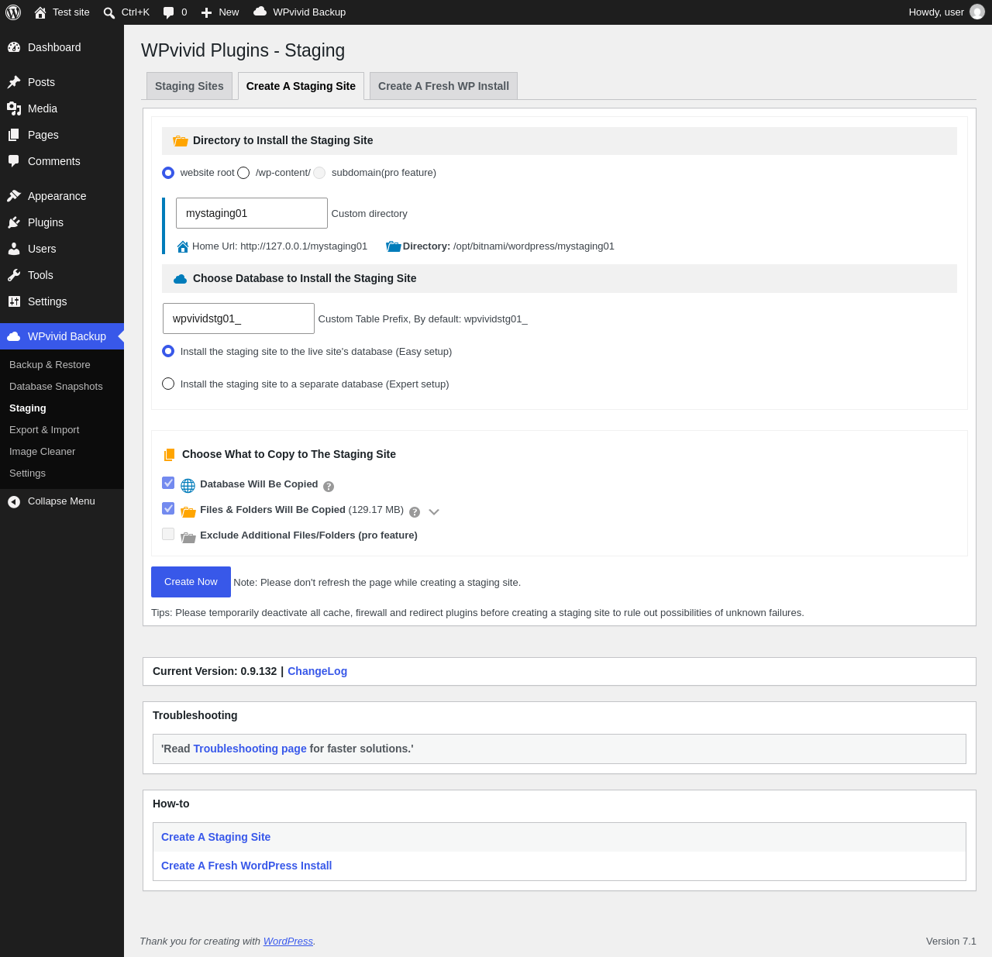Click the WPvivid Backup cloud sidebar icon
992x957 pixels.
[x=14, y=336]
